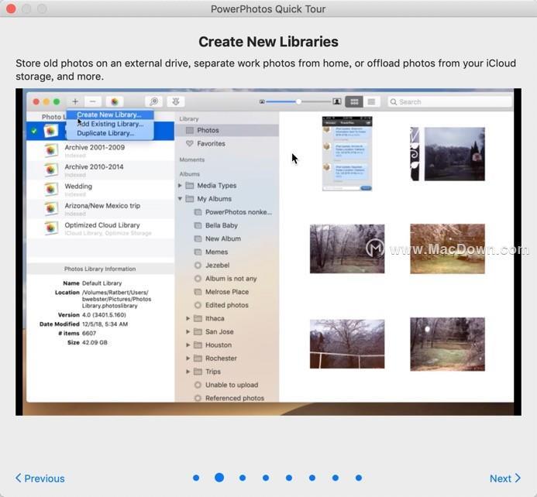Image resolution: width=537 pixels, height=497 pixels.
Task: Jump to the eighth tour page dot
Action: [359, 478]
